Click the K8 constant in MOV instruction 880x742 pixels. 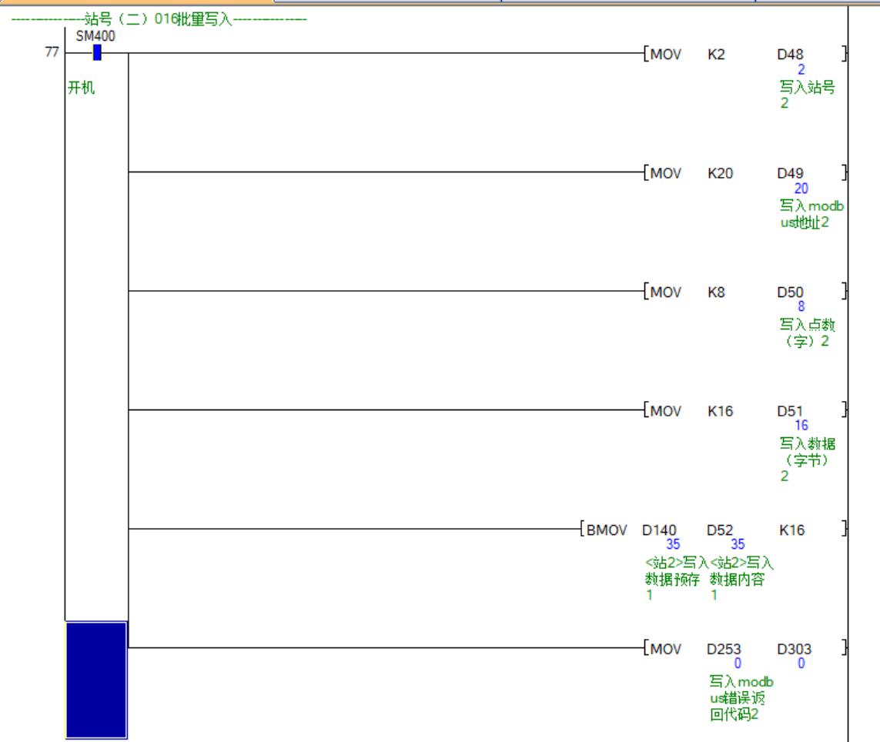pyautogui.click(x=716, y=292)
